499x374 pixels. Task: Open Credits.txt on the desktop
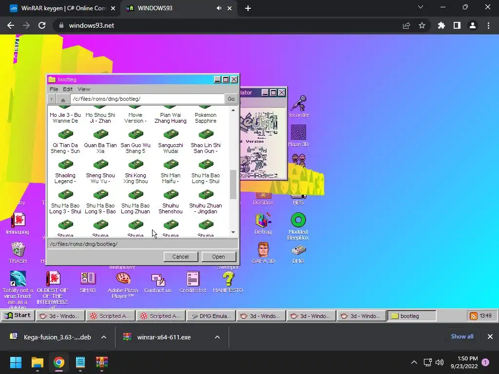point(193,282)
